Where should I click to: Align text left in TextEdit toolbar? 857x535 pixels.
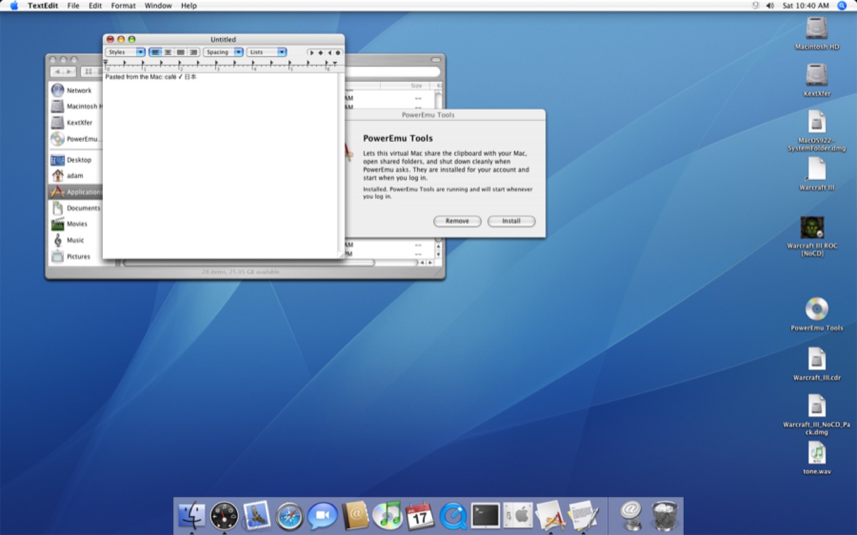pos(155,52)
